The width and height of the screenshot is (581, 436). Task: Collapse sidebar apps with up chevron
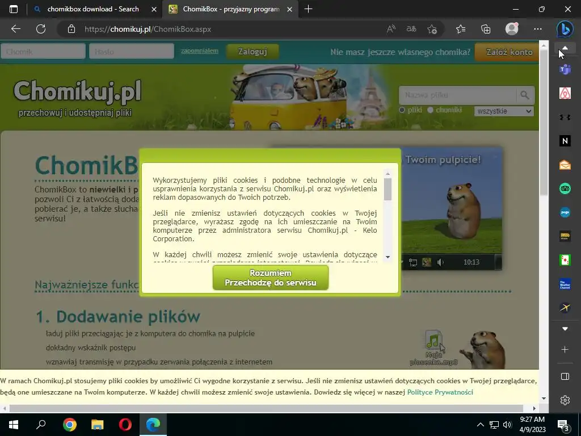565,49
